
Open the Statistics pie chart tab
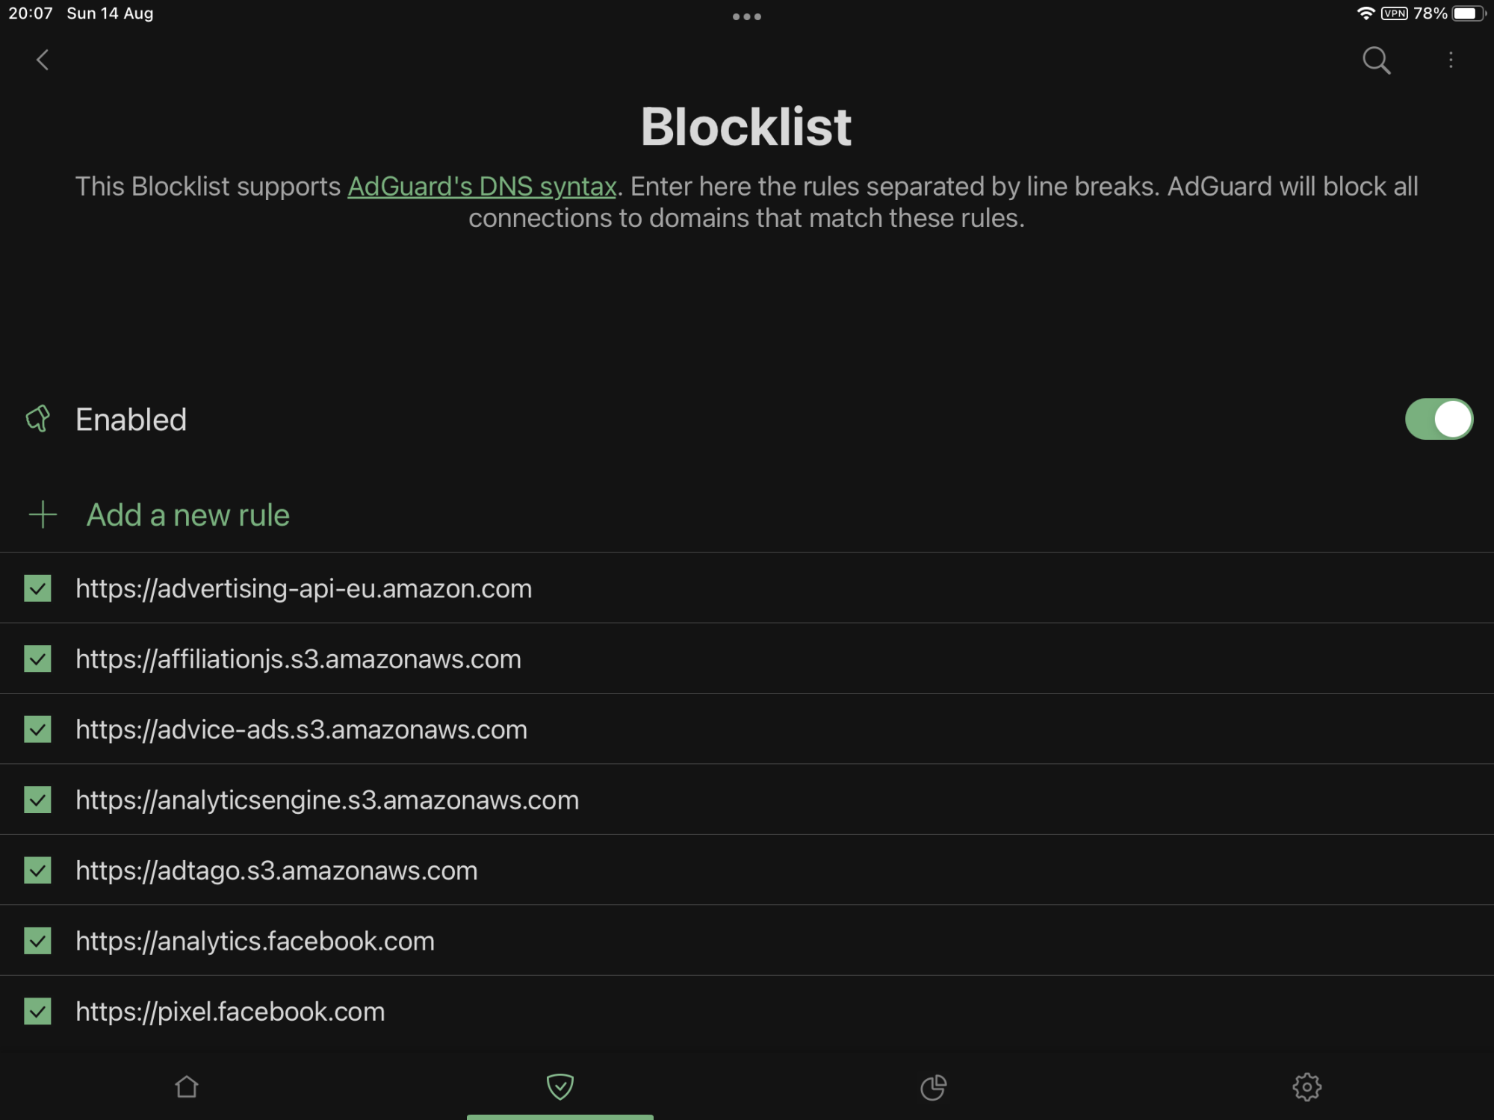click(x=933, y=1087)
